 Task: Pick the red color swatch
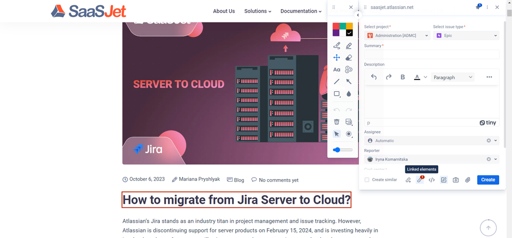[336, 26]
